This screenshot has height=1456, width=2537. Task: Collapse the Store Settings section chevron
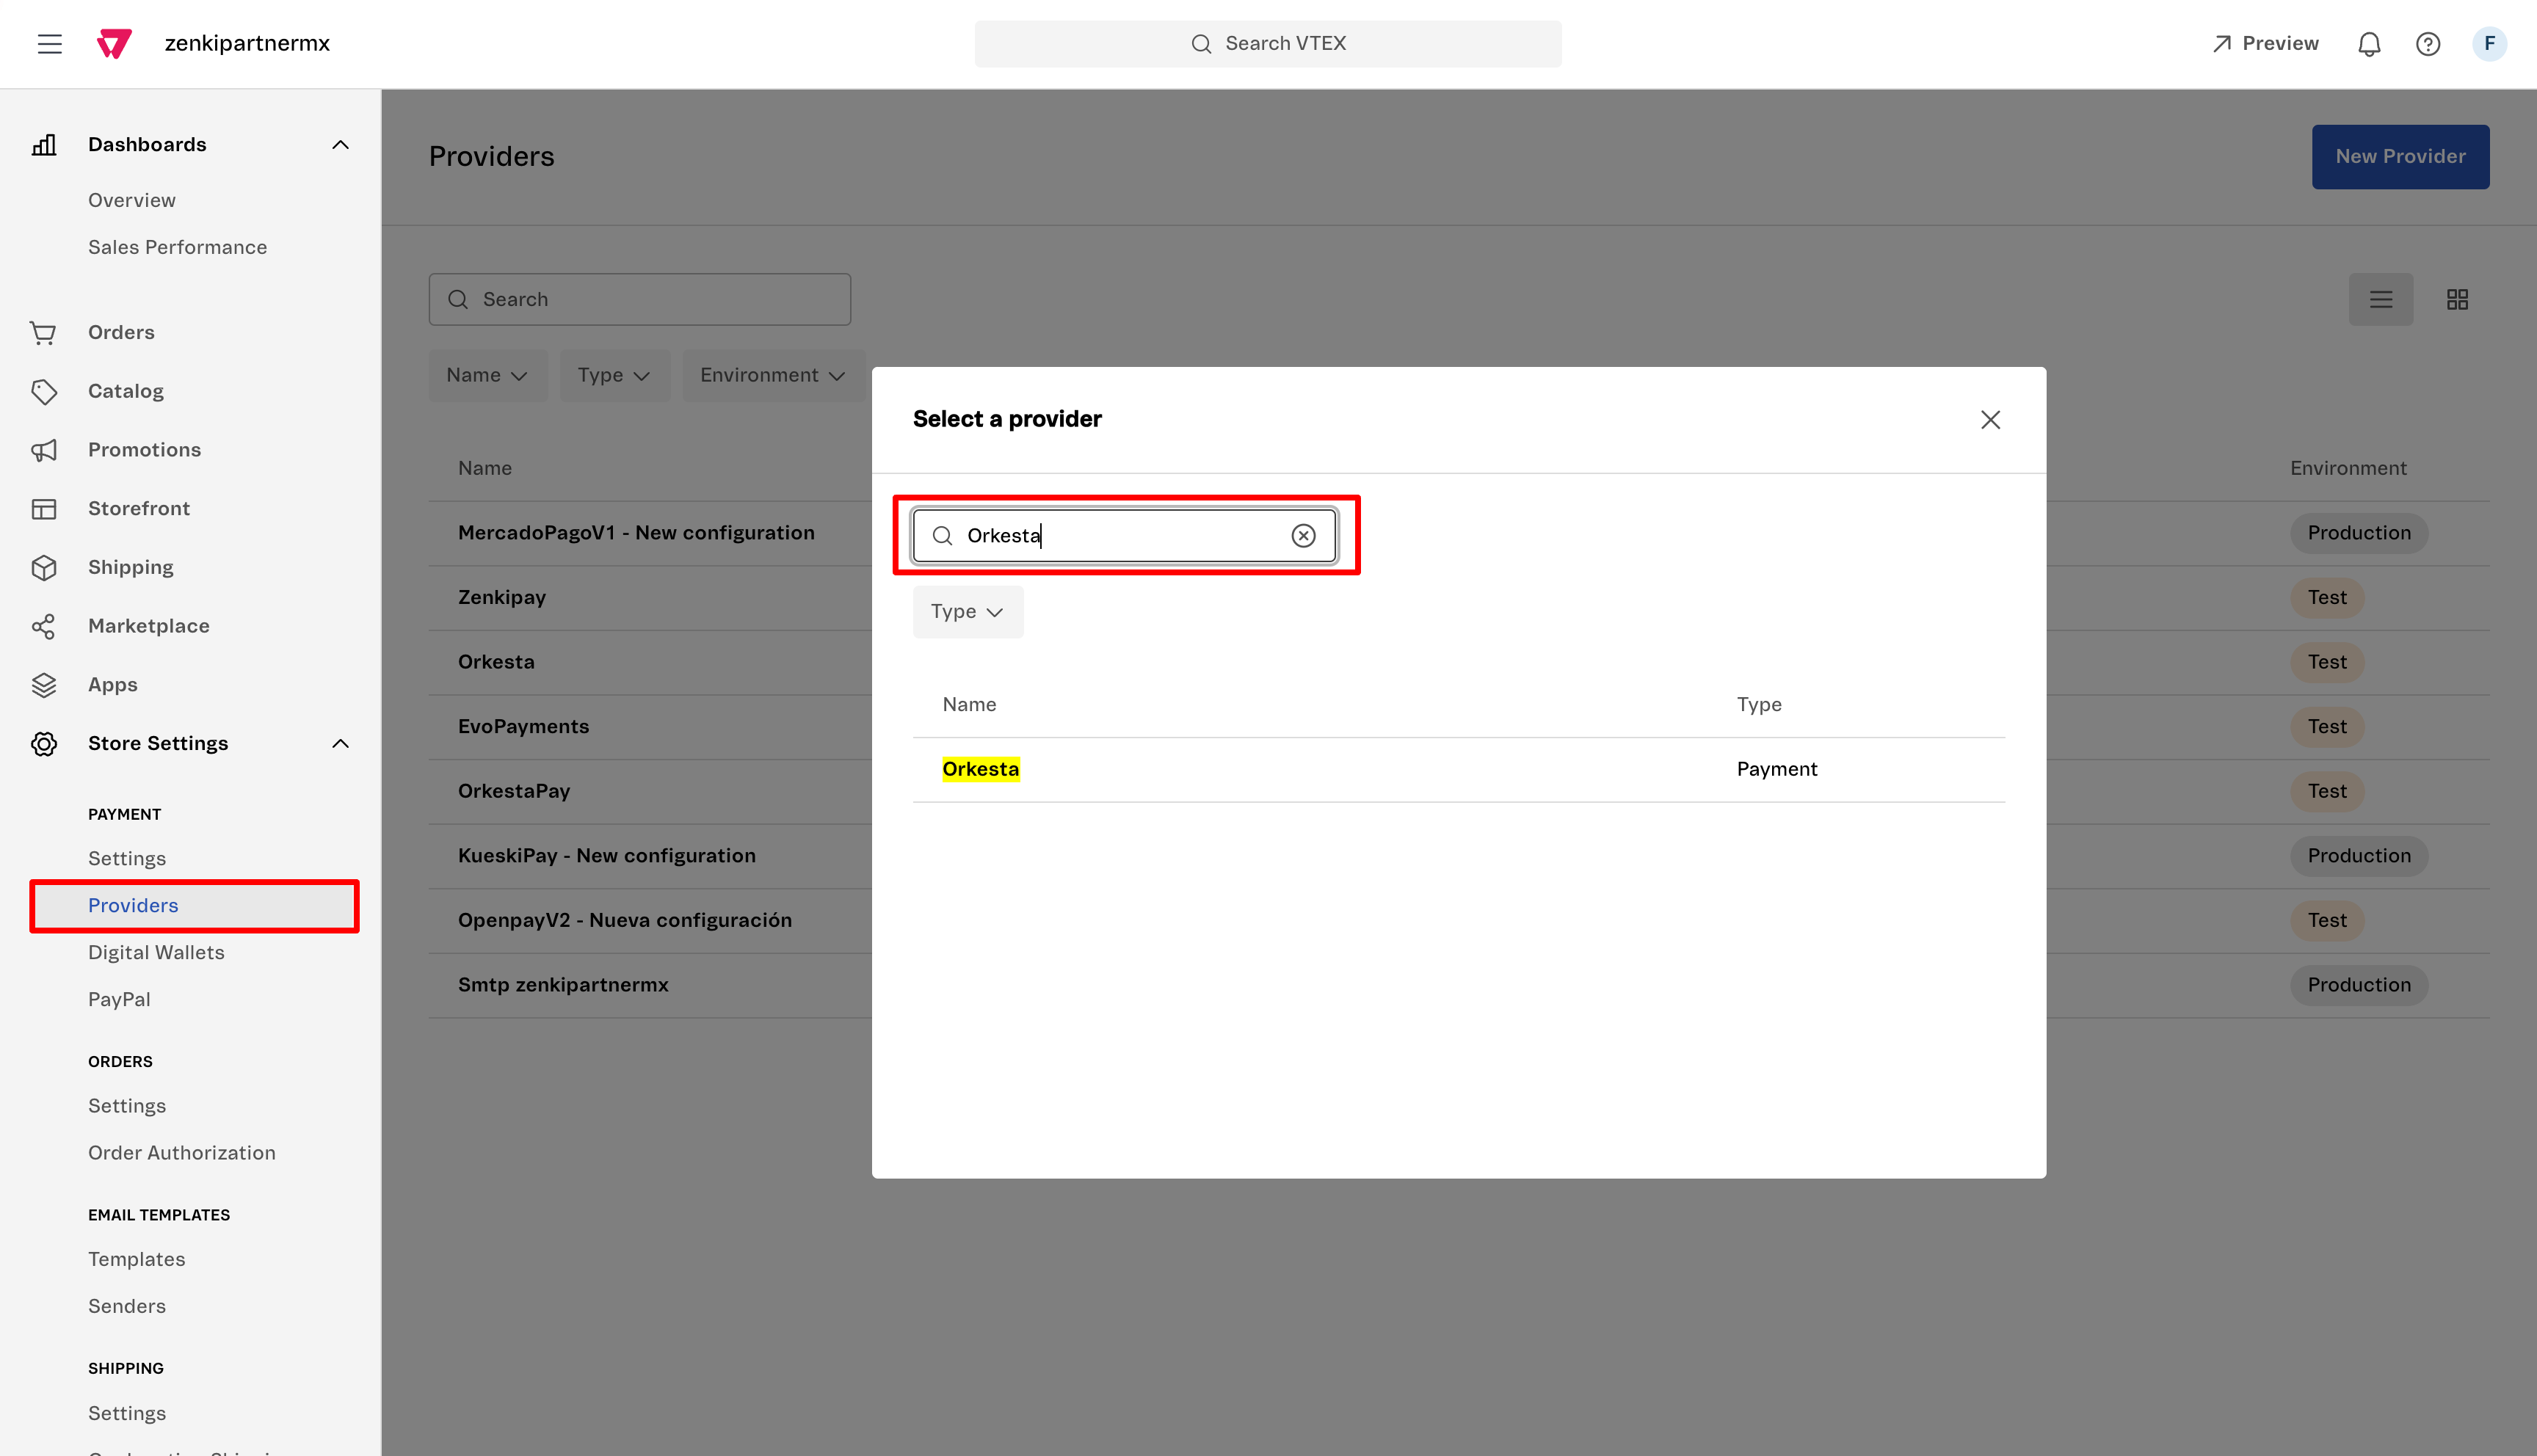[340, 744]
